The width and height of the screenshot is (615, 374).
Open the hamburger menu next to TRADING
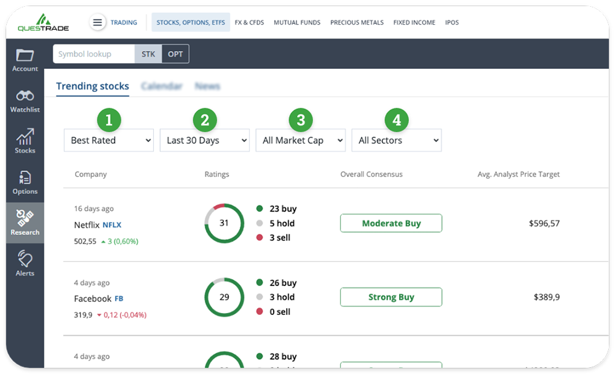coord(97,22)
